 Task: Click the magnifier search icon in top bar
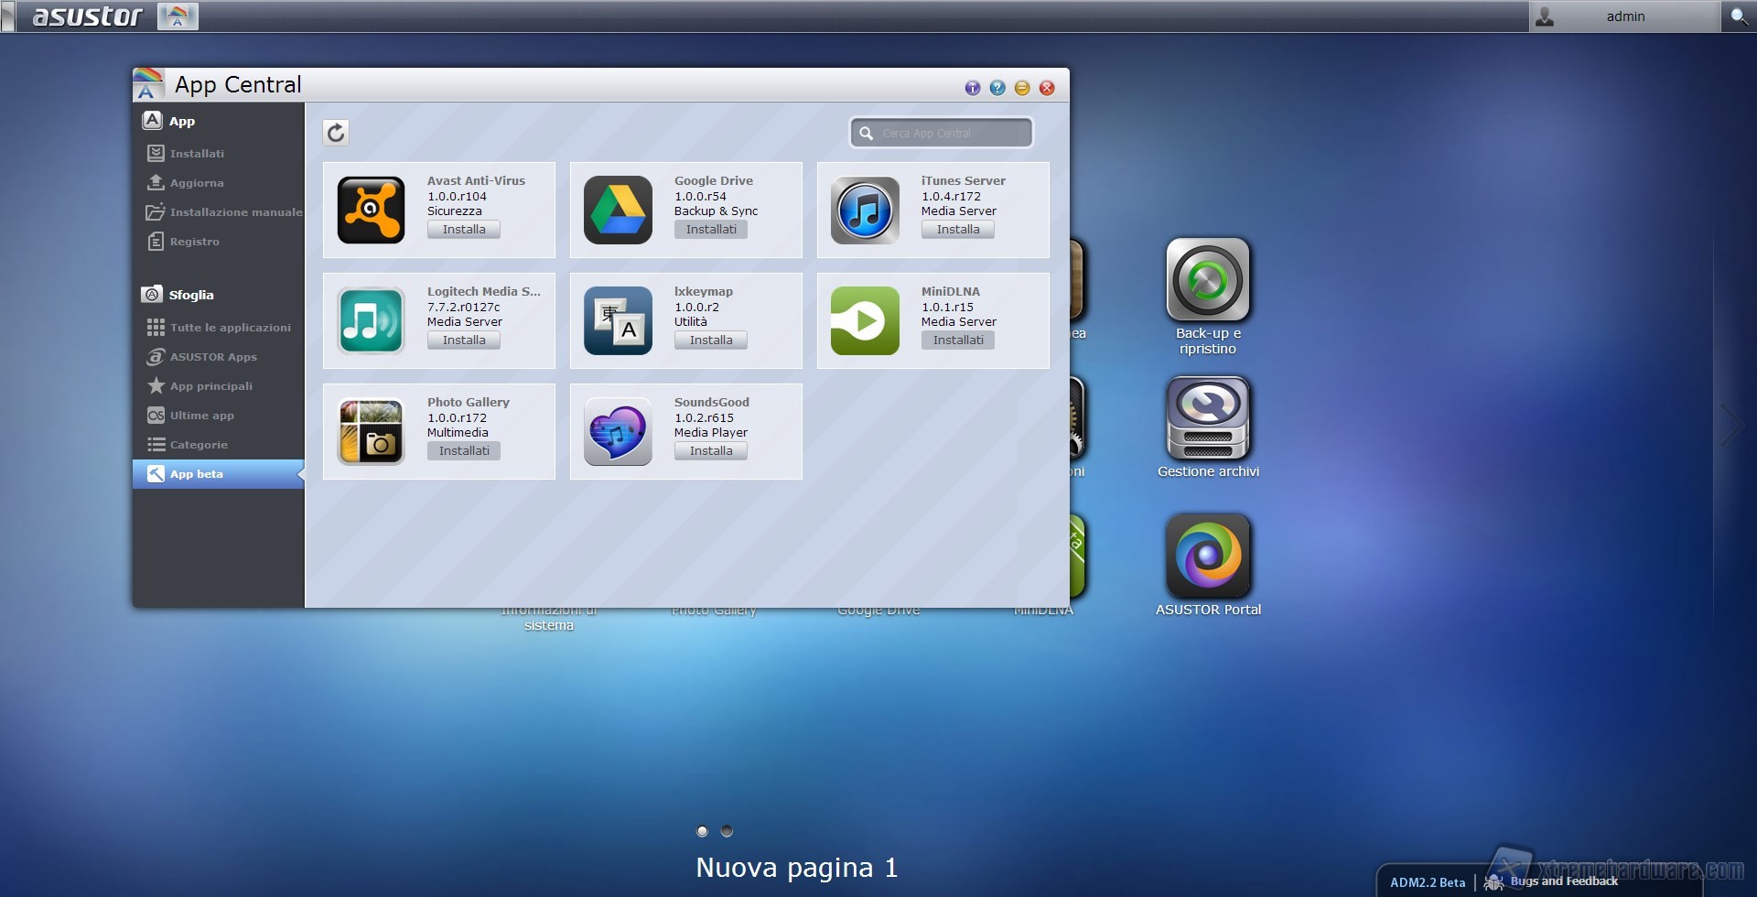point(1738,16)
